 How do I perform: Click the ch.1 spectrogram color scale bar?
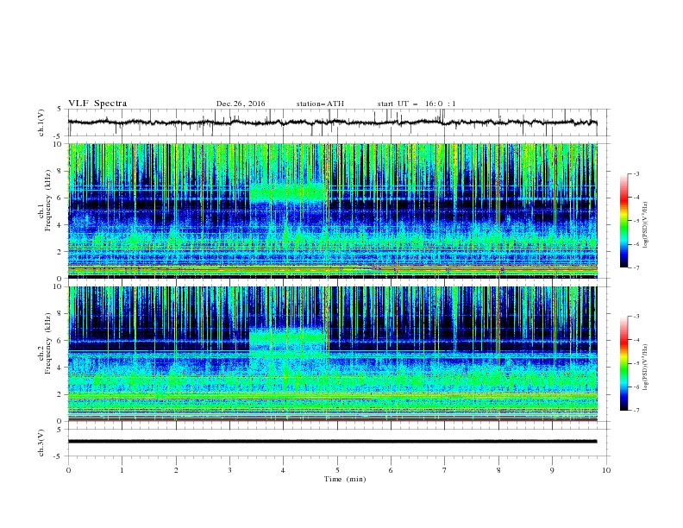(x=624, y=221)
